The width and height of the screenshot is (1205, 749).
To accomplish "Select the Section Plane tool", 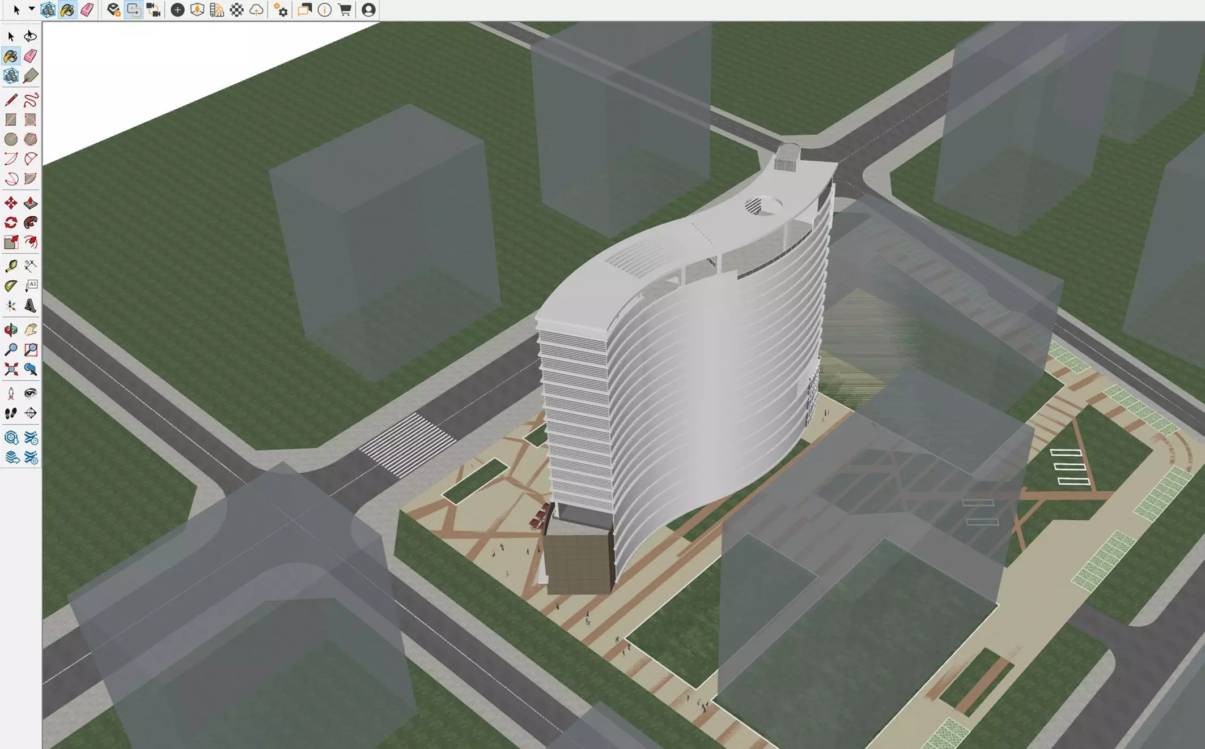I will (31, 413).
